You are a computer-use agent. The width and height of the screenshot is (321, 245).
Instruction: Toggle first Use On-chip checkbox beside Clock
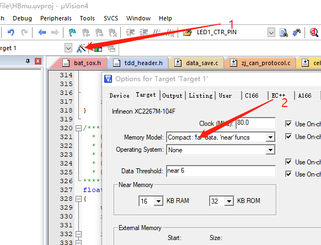tap(288, 124)
